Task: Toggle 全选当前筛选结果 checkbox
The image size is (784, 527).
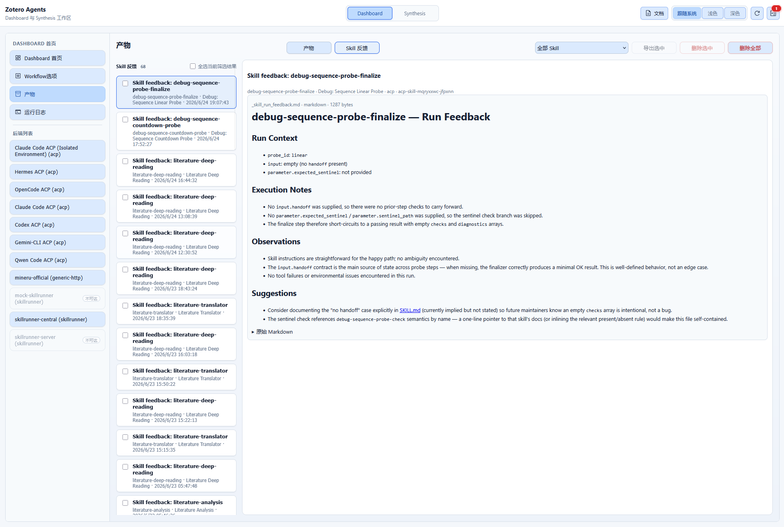Action: [x=193, y=66]
